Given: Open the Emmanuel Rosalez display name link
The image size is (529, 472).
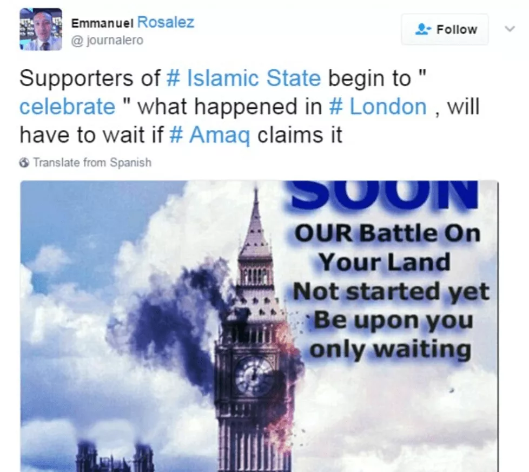Looking at the screenshot, I should (133, 23).
